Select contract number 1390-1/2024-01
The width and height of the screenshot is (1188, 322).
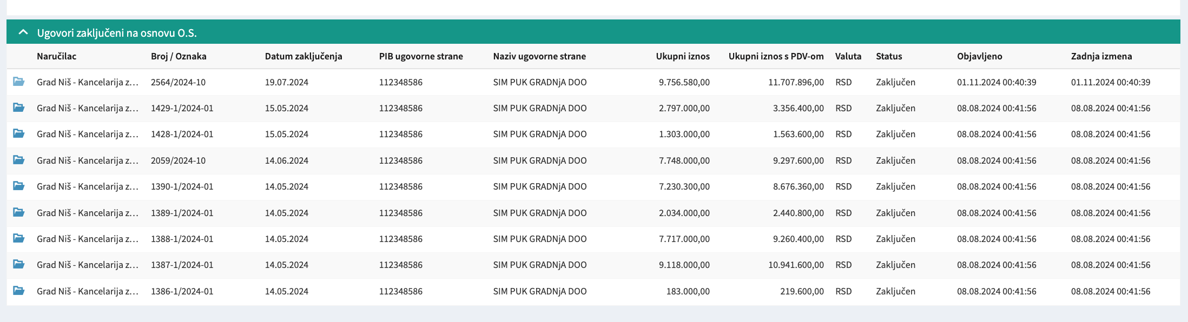182,186
